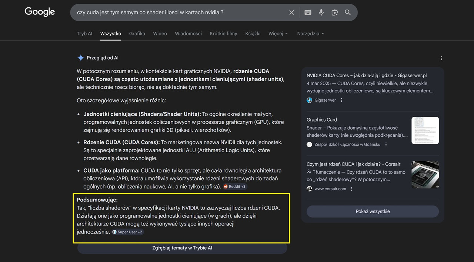
Task: Click Oto szczegółowe wyjaśnienie różnic text
Action: (121, 101)
